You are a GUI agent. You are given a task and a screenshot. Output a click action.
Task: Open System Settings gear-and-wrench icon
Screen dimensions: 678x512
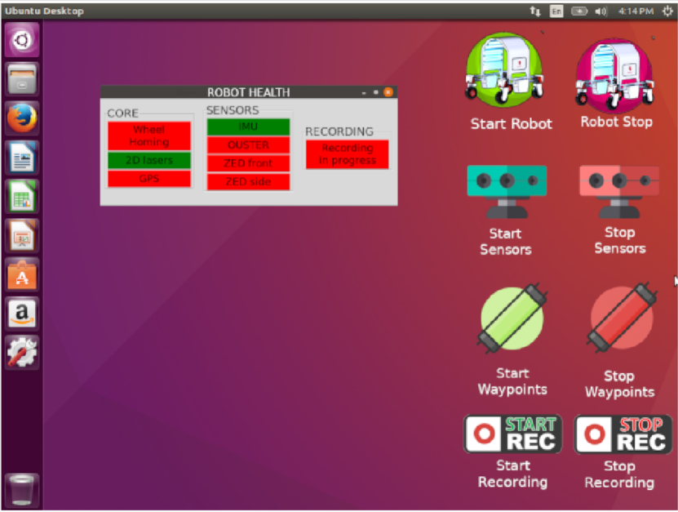(x=22, y=352)
